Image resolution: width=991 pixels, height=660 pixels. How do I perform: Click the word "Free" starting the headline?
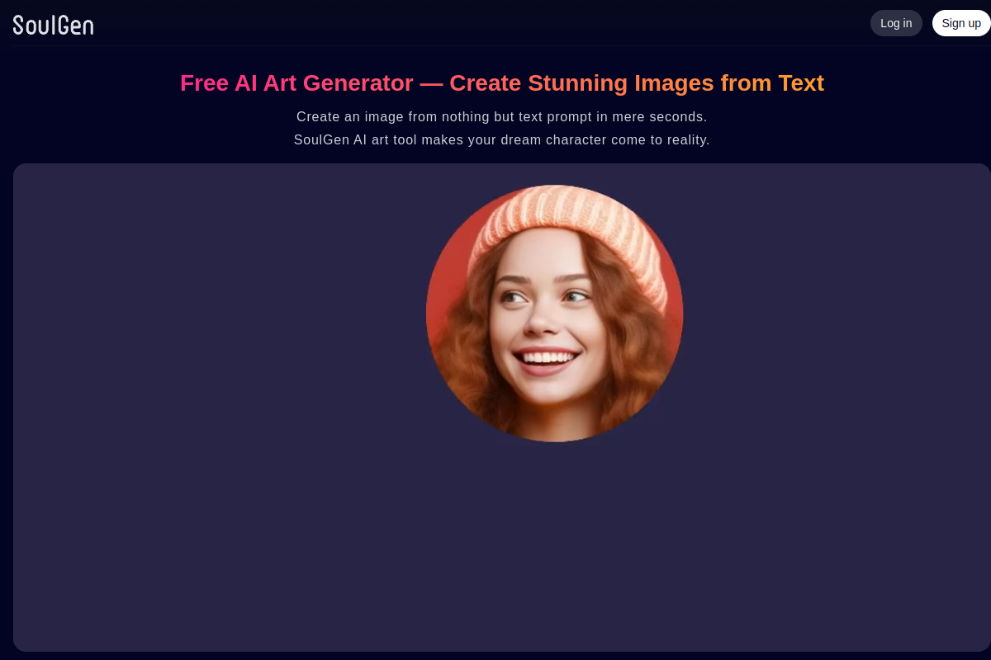coord(204,83)
